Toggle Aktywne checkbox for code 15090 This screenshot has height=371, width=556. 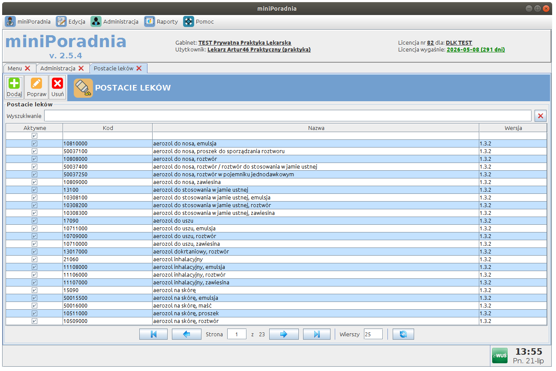point(34,290)
